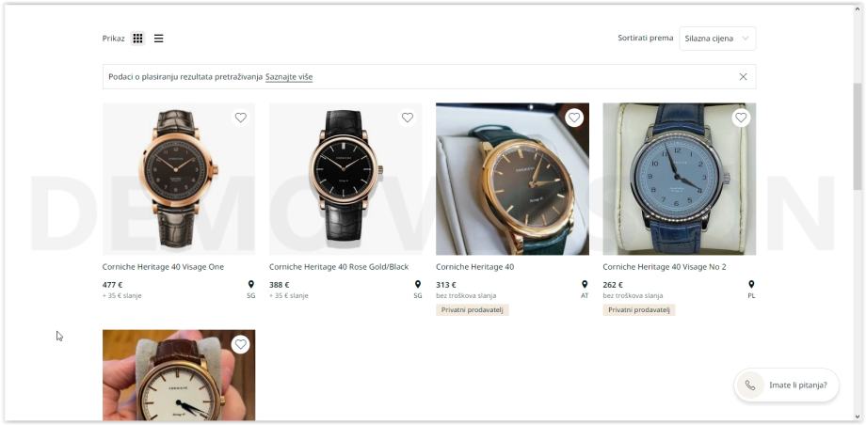The width and height of the screenshot is (866, 425).
Task: Click the AT location pin icon
Action: pyautogui.click(x=585, y=284)
